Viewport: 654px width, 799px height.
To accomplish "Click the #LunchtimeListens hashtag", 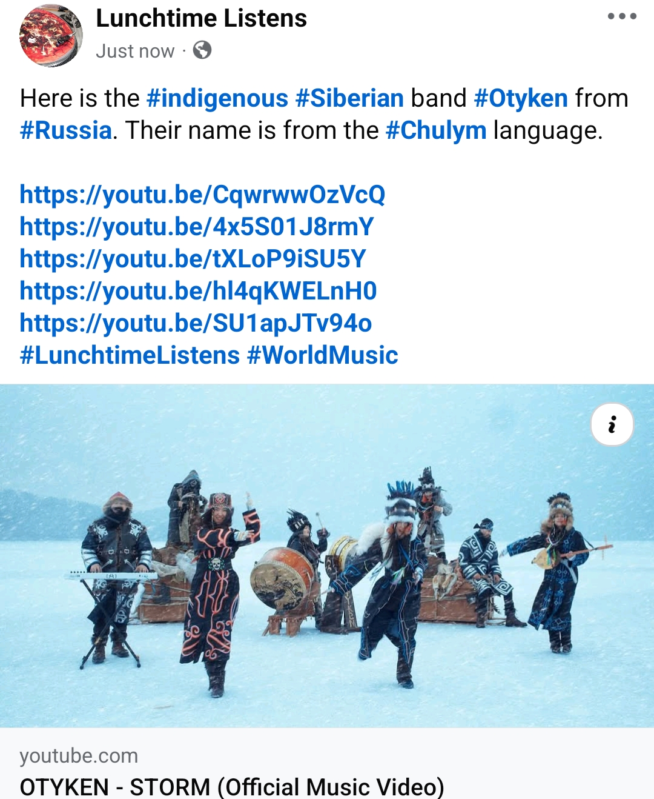I will click(x=130, y=355).
